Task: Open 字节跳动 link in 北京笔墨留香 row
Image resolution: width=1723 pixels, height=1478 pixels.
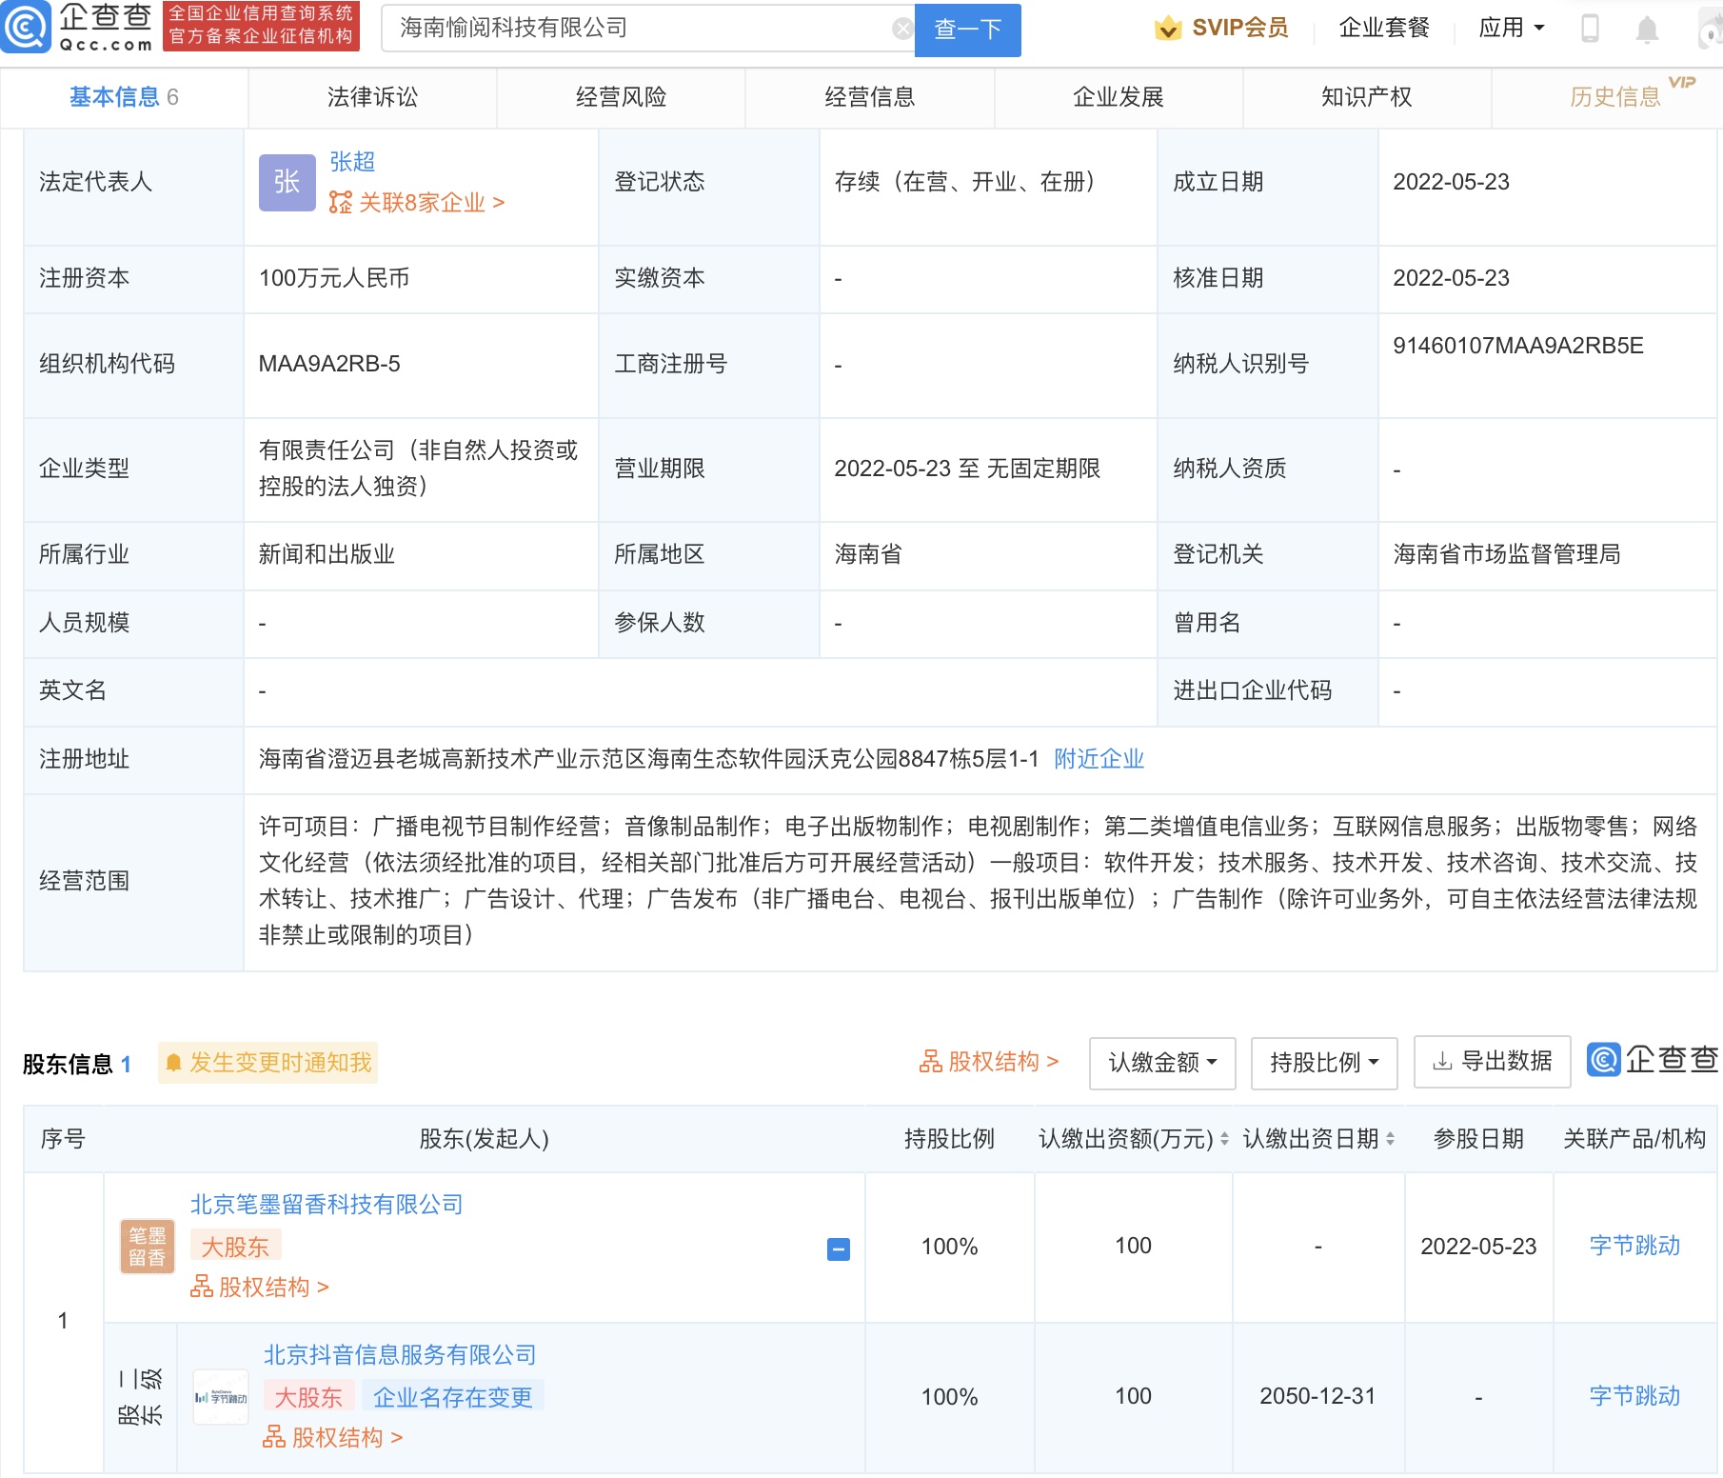Action: [x=1634, y=1246]
